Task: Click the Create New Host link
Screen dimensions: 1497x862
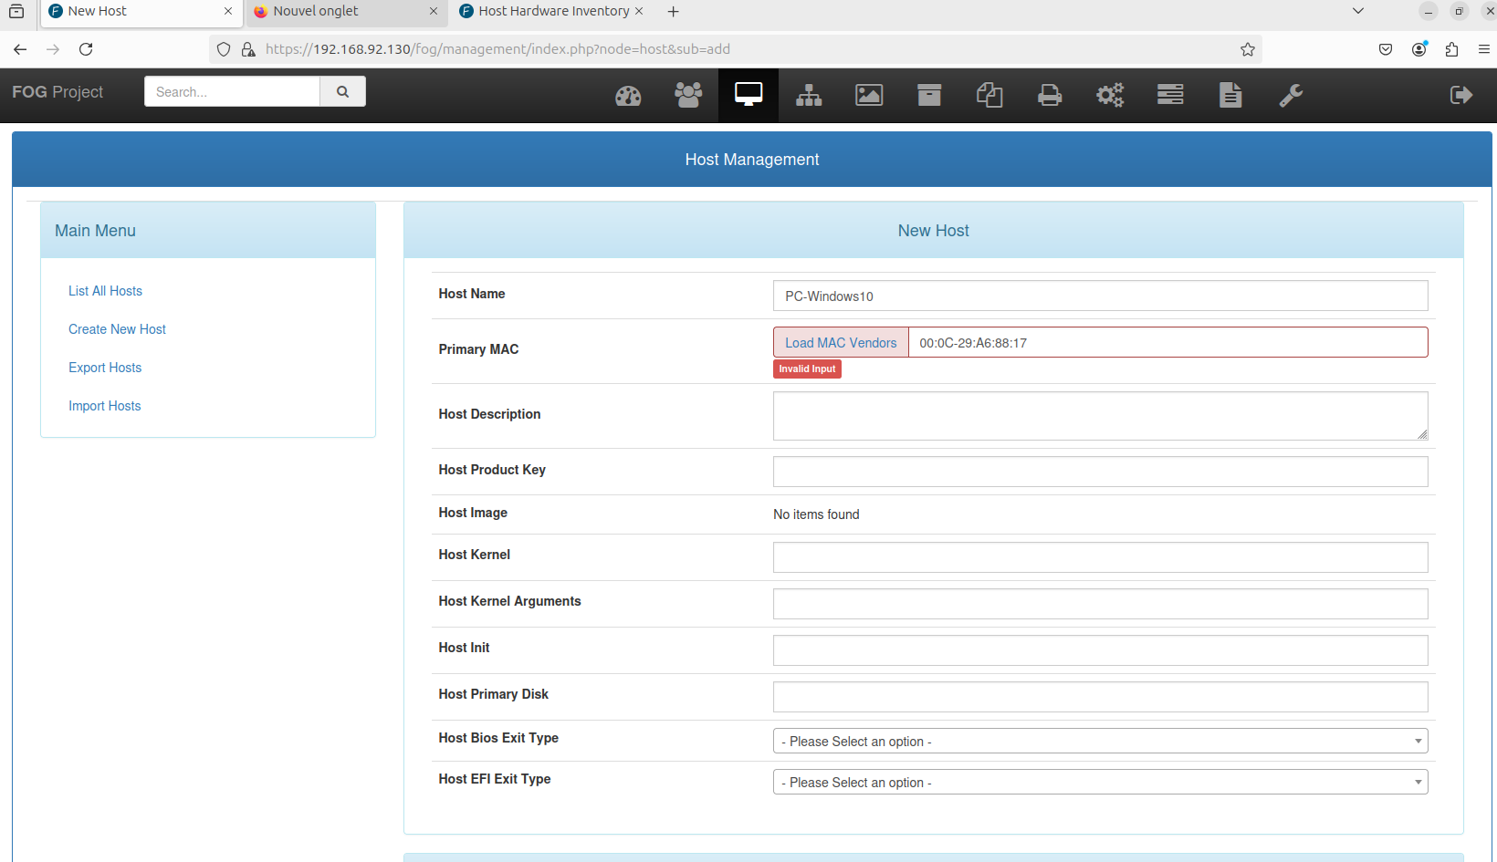Action: (x=117, y=329)
